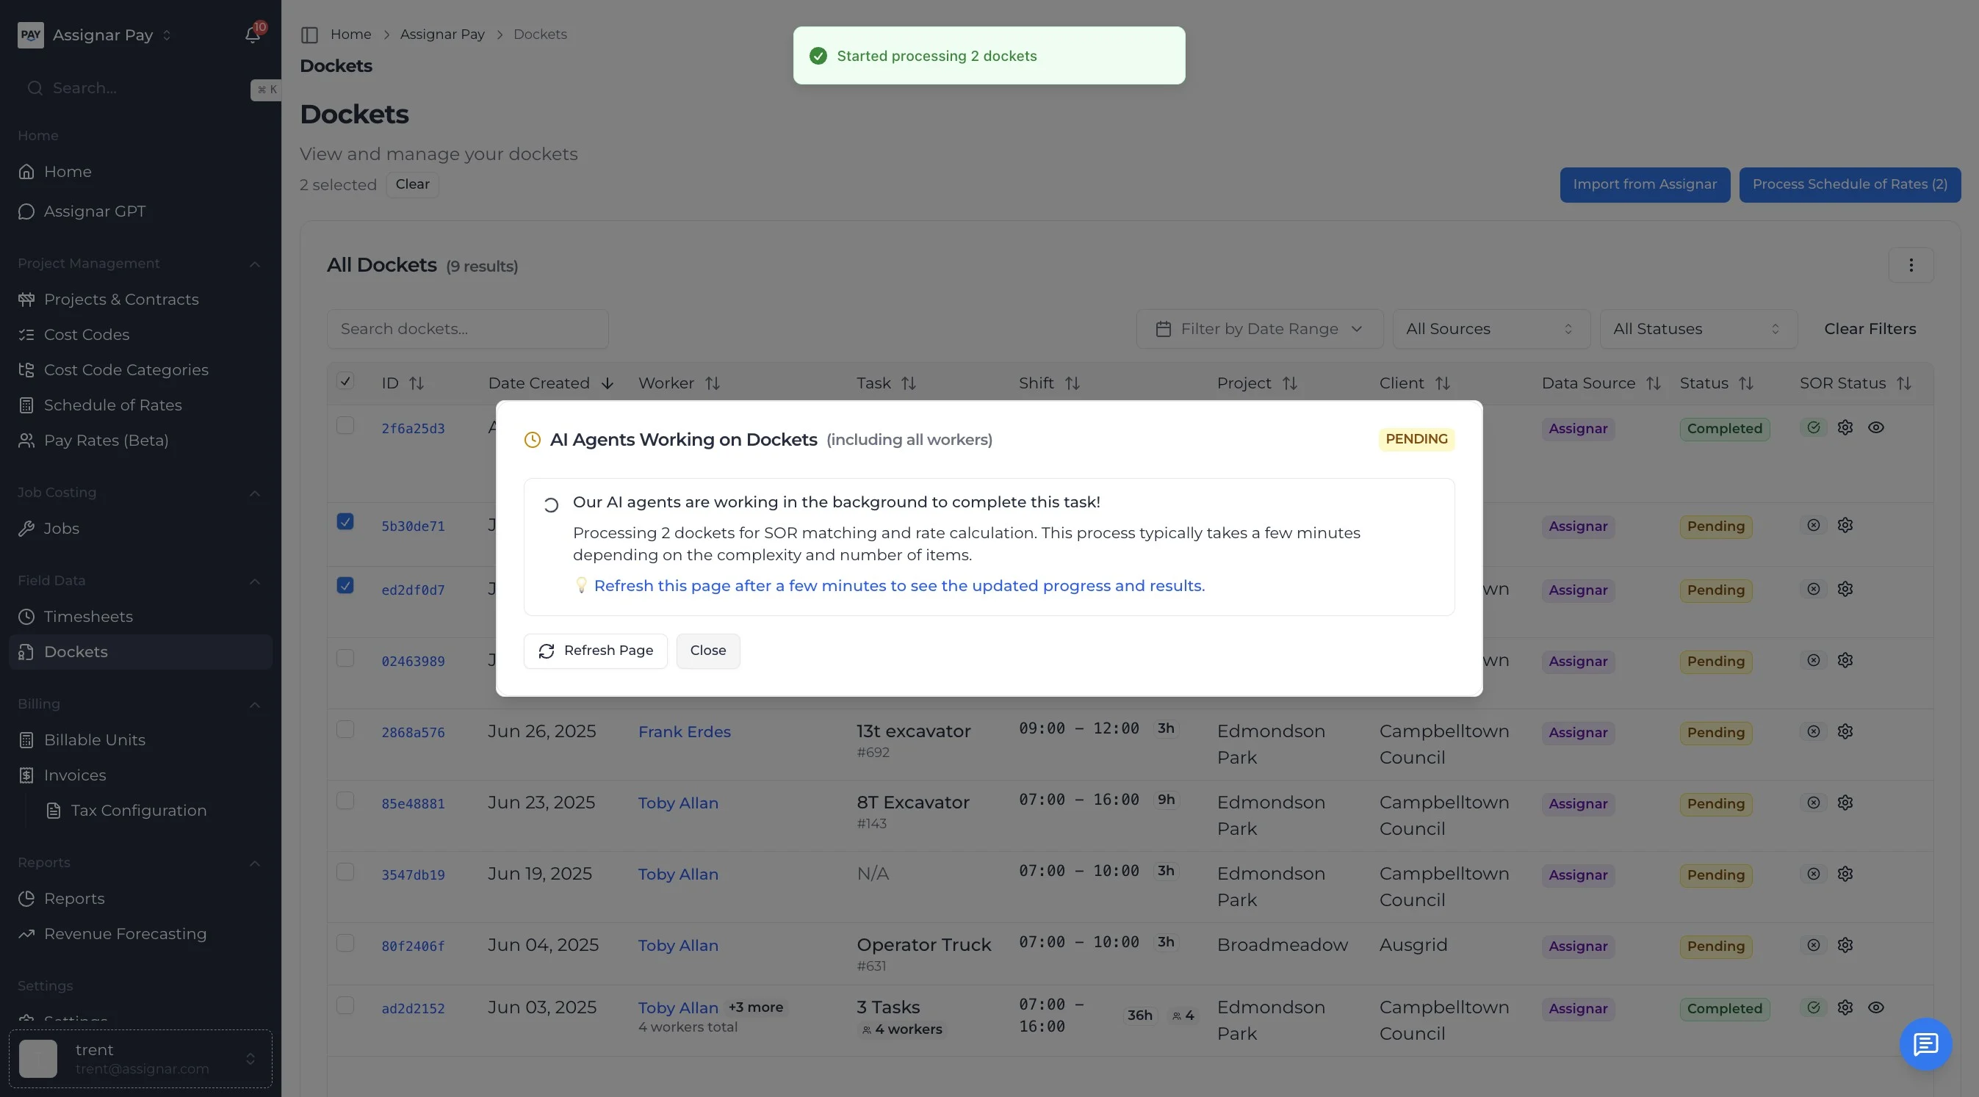Toggle the sidebar panel icon
Viewport: 1979px width, 1097px height.
[x=309, y=35]
